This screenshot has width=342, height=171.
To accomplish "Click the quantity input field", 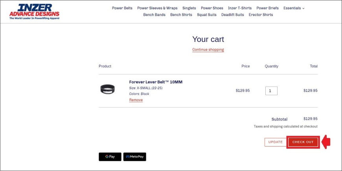I will pyautogui.click(x=271, y=91).
